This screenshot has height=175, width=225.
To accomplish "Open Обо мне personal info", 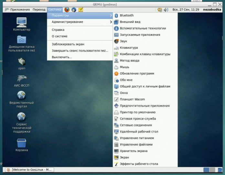I will (x=145, y=80).
